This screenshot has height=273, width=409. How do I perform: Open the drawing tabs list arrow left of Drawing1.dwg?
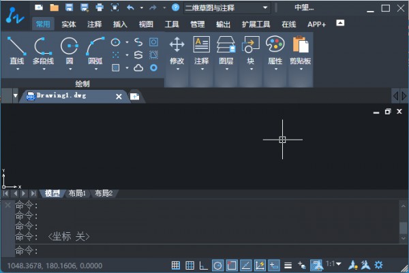click(16, 95)
